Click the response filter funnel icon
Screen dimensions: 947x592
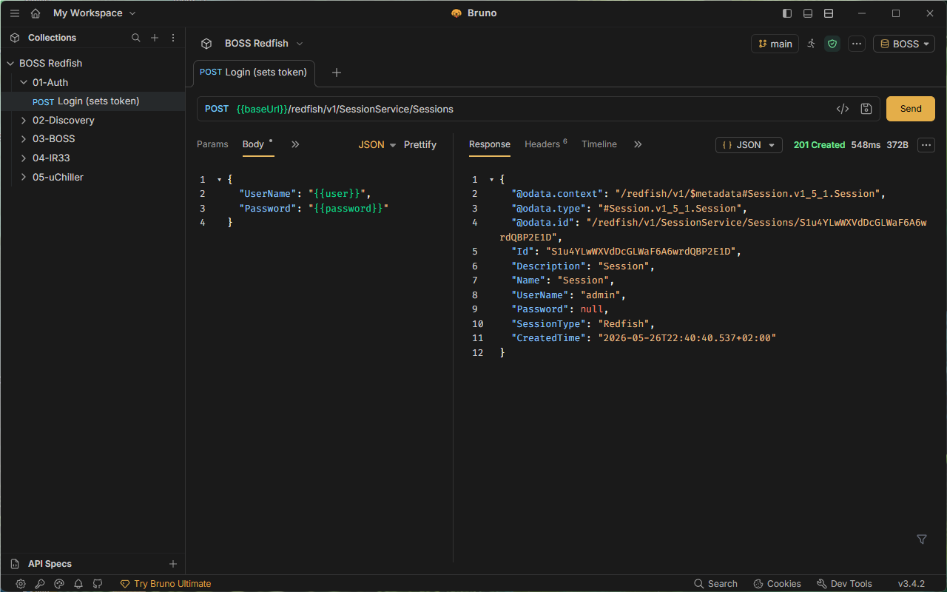coord(922,539)
